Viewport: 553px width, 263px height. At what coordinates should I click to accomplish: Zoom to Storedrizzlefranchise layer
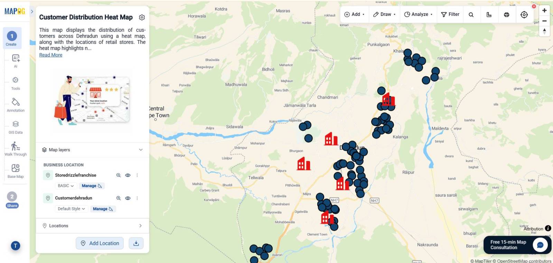[119, 175]
